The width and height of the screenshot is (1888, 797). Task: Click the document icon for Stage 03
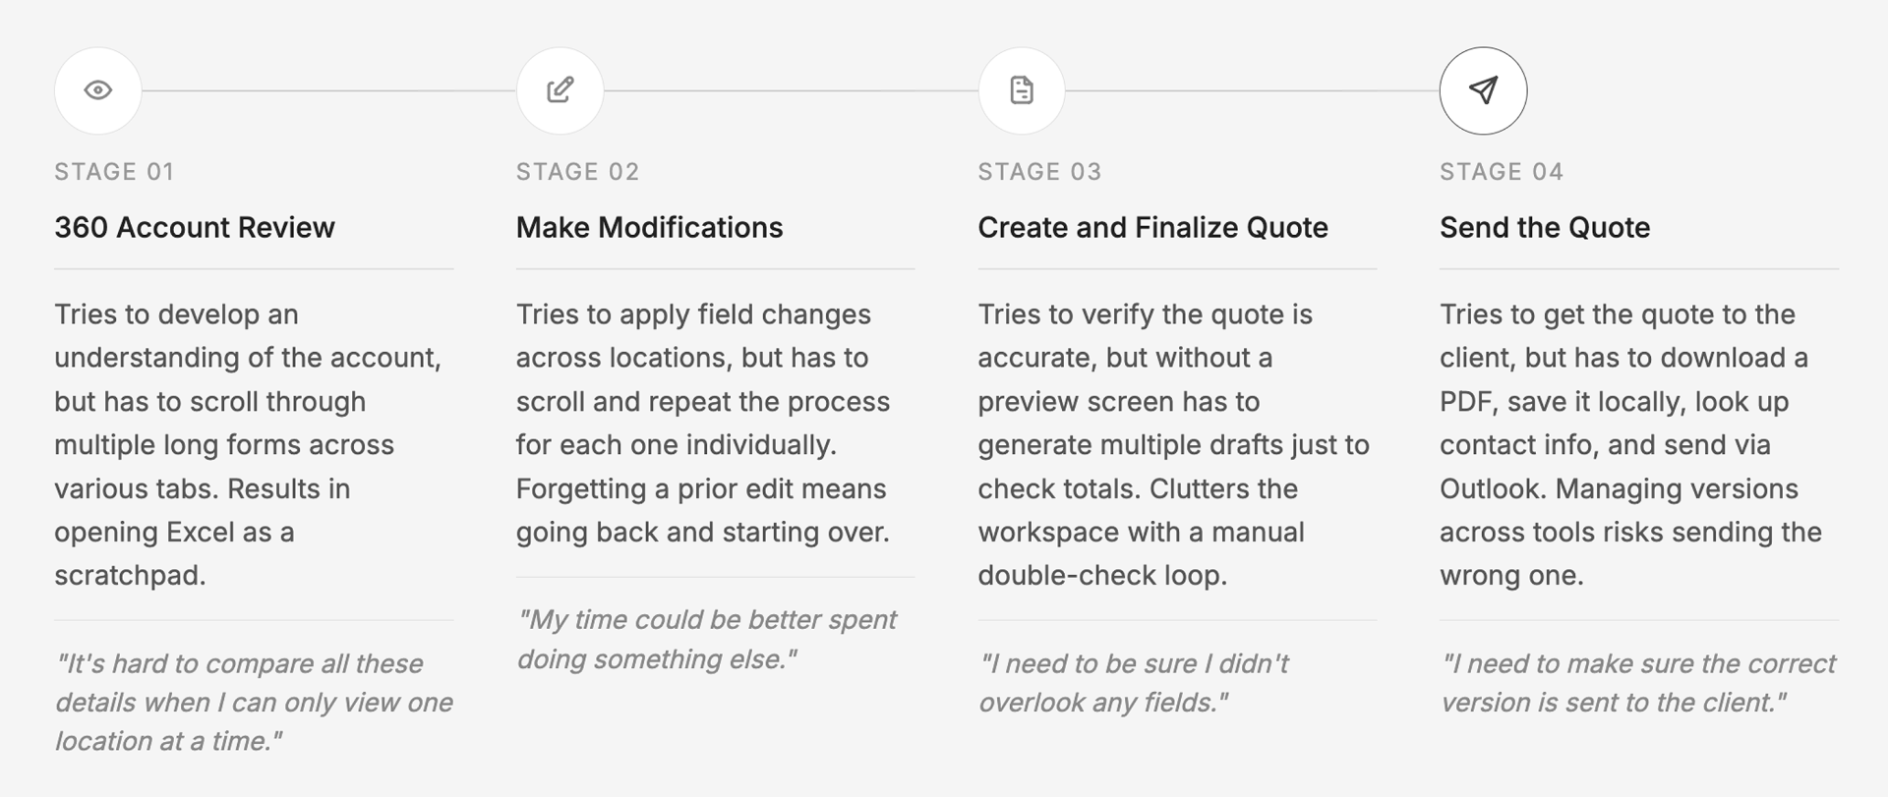1022,90
